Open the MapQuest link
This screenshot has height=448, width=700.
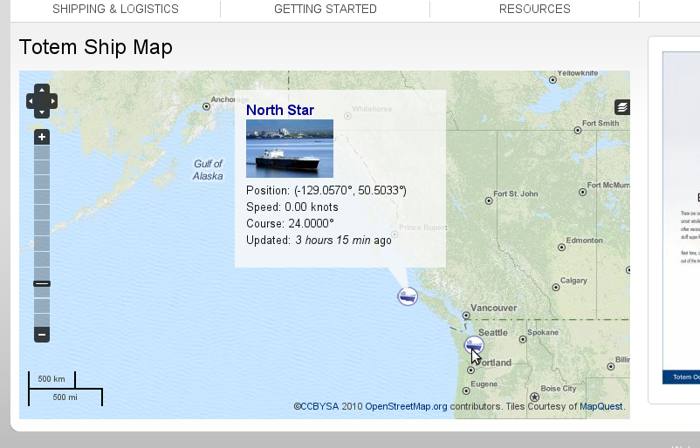tap(600, 406)
